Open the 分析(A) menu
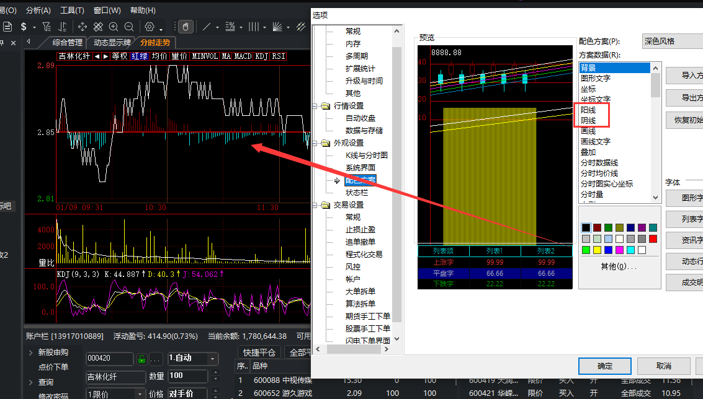The height and width of the screenshot is (399, 703). click(38, 11)
